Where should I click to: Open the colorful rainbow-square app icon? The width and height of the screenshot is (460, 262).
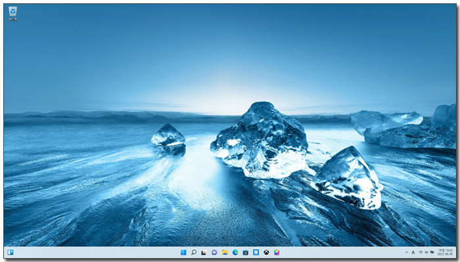(x=277, y=252)
